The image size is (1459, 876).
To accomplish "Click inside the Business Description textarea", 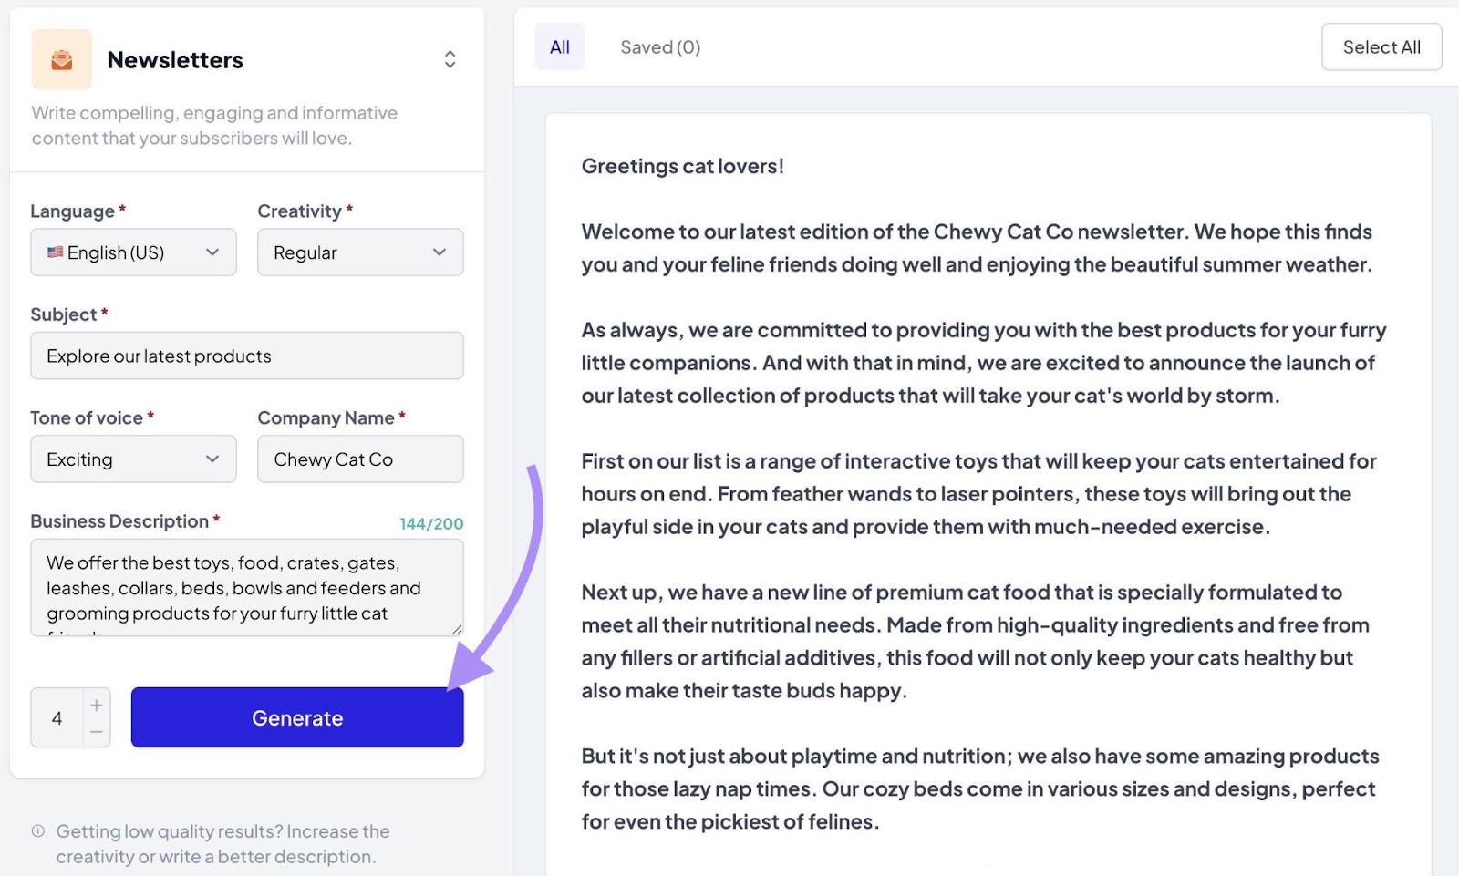I will click(x=246, y=588).
